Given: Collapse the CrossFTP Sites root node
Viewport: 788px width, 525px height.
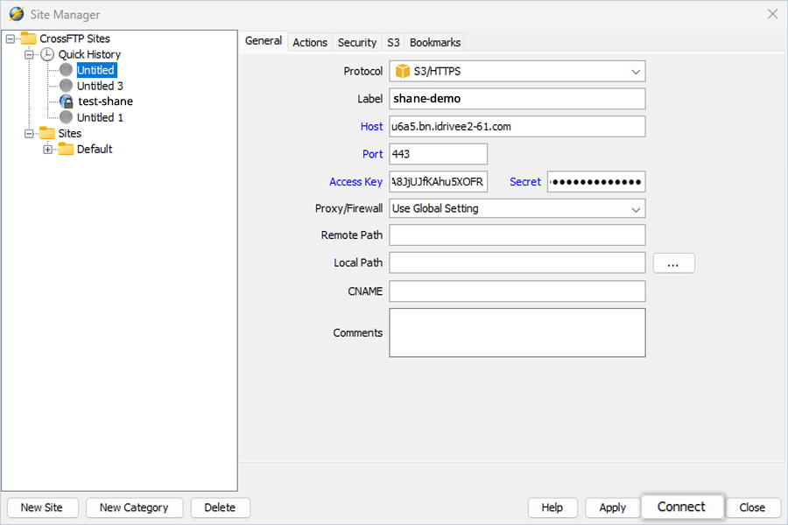Looking at the screenshot, I should coord(10,38).
